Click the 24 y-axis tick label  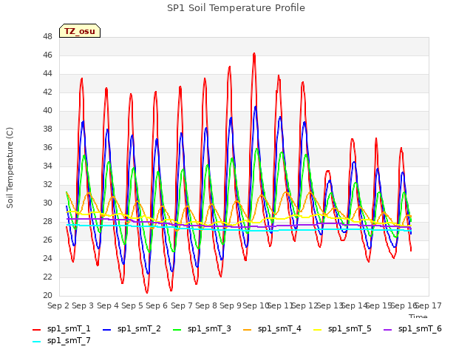pos(47,258)
